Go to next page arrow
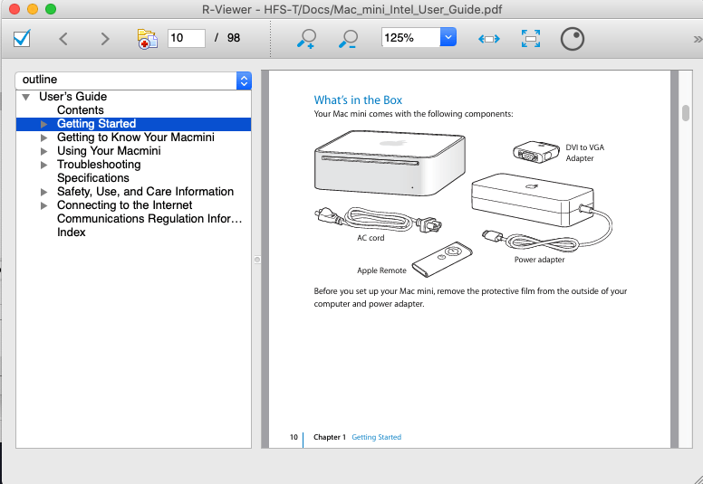703x484 pixels. point(105,39)
